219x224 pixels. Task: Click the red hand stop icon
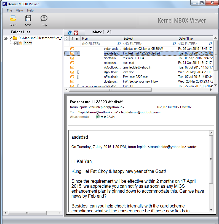click(76, 32)
